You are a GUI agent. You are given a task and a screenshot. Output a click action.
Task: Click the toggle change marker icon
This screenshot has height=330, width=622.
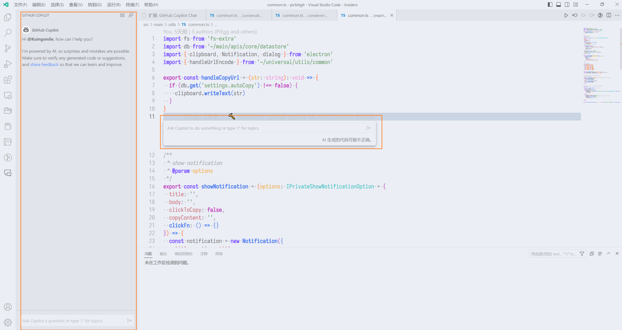[583, 15]
